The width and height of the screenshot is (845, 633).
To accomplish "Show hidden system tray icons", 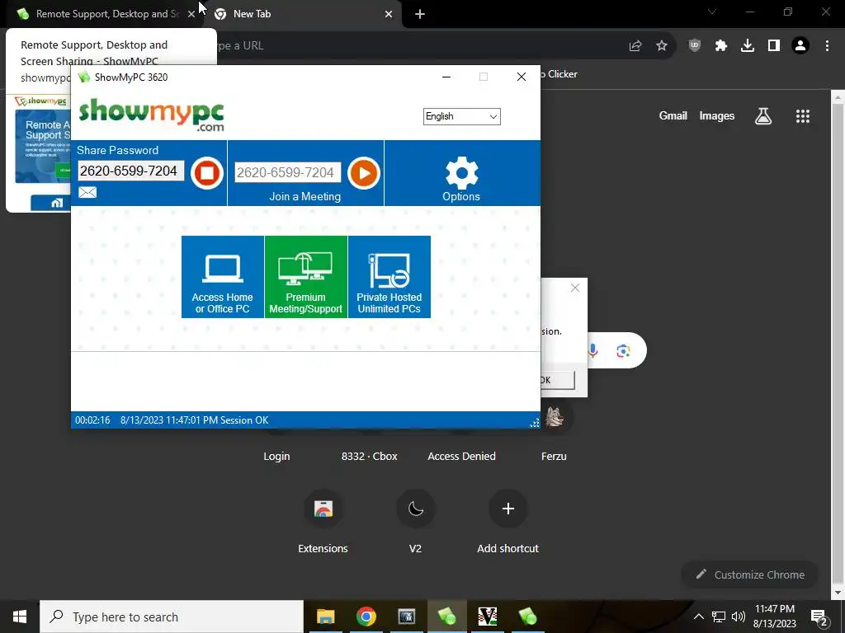I will [698, 617].
